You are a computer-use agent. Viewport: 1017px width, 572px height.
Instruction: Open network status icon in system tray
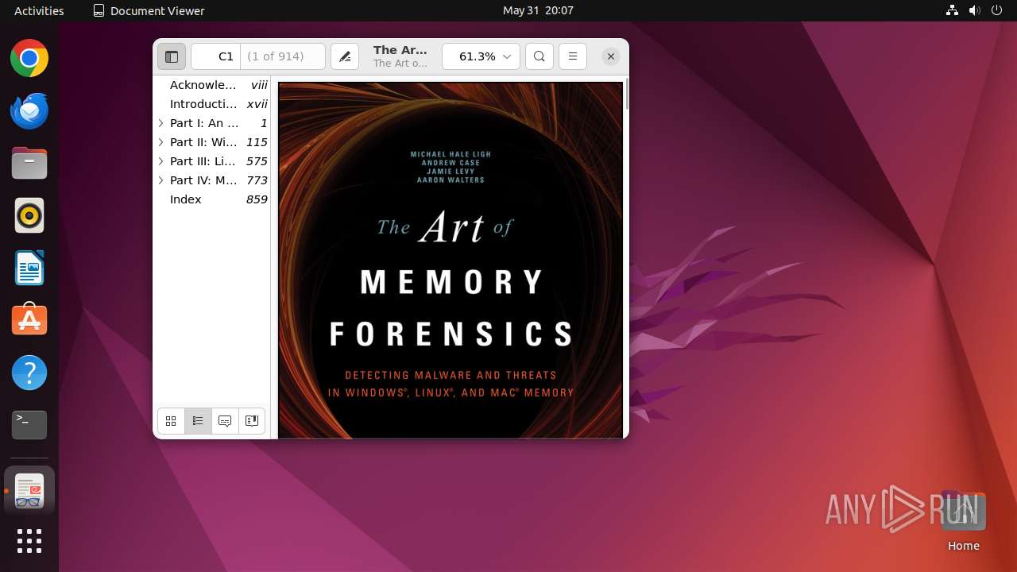click(x=952, y=10)
